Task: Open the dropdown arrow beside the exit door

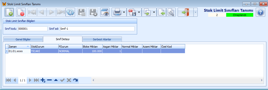Action: tap(195, 12)
